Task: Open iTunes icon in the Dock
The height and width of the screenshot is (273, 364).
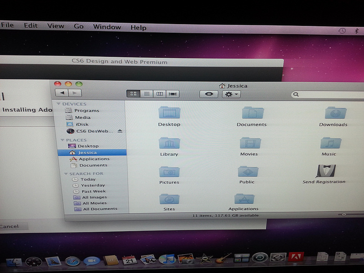Action: pyautogui.click(x=167, y=259)
